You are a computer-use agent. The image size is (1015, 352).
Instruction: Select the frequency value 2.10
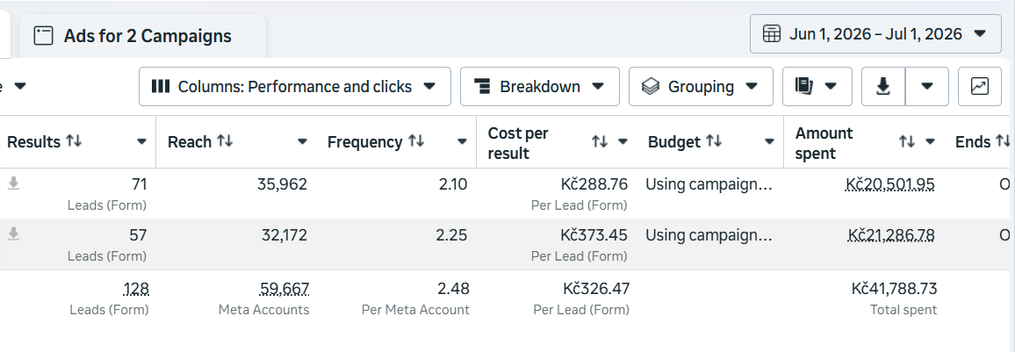coord(453,184)
